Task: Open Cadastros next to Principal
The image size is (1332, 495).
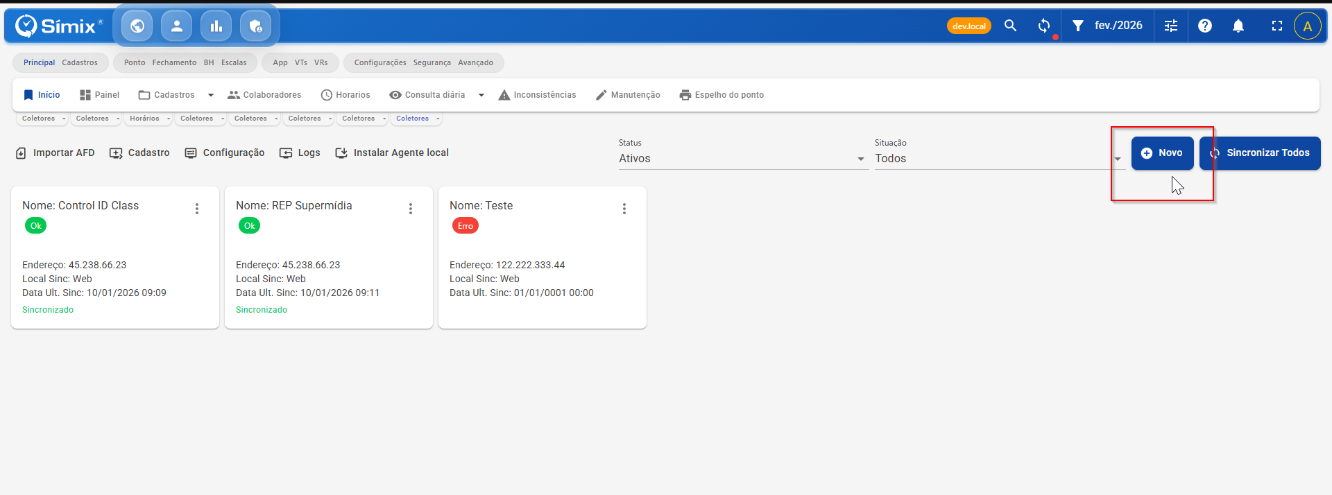Action: click(80, 62)
